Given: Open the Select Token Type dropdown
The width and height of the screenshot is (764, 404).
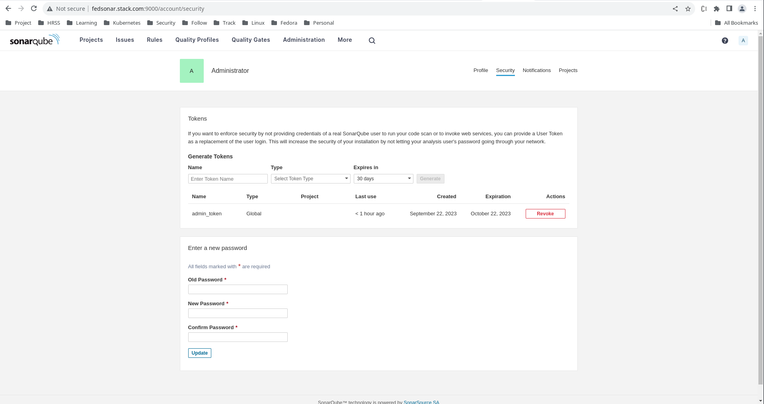Looking at the screenshot, I should (310, 178).
